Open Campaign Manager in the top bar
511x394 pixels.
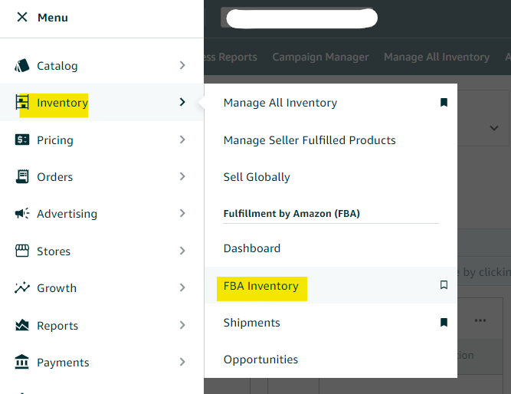pos(320,57)
